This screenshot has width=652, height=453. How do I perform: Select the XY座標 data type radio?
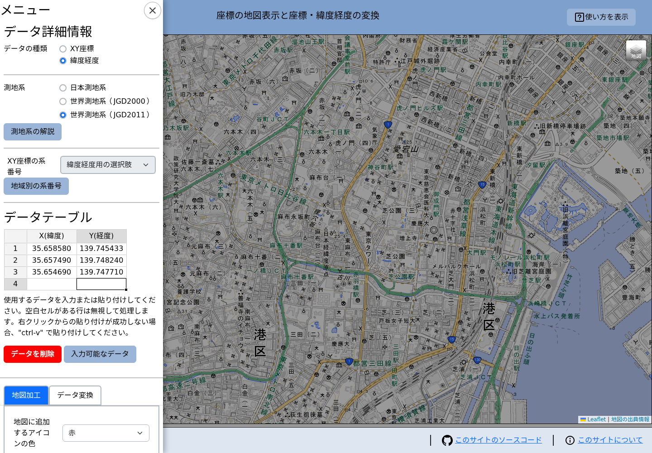pos(63,49)
